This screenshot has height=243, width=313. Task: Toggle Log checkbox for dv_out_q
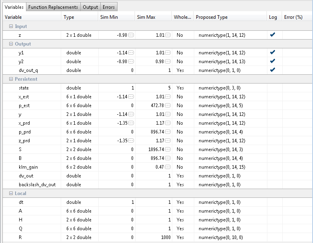coord(273,70)
